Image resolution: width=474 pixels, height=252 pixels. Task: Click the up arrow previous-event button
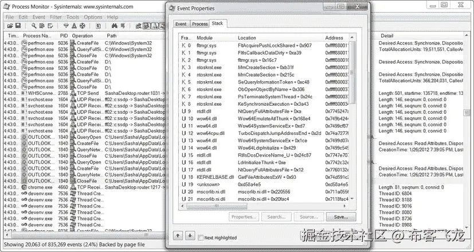click(x=178, y=235)
